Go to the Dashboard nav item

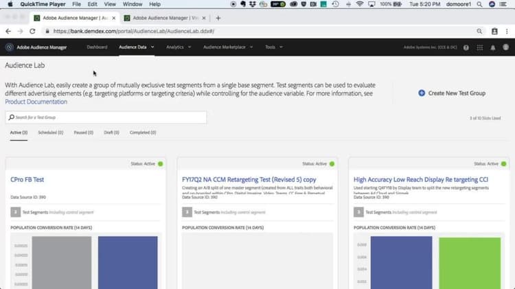(97, 47)
